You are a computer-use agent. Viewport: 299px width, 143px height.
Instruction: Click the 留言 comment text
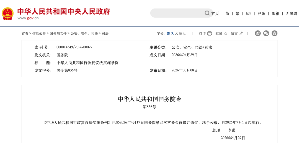234,34
